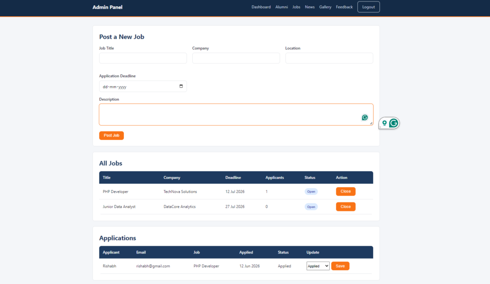This screenshot has height=284, width=490.
Task: Click the 'Email' column header in Applications
Action: coord(141,252)
